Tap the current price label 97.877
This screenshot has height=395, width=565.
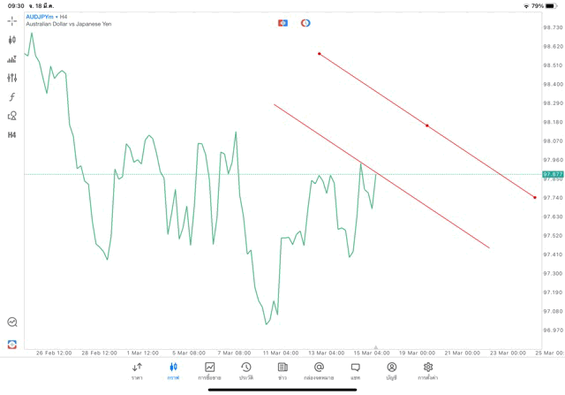[x=553, y=174]
